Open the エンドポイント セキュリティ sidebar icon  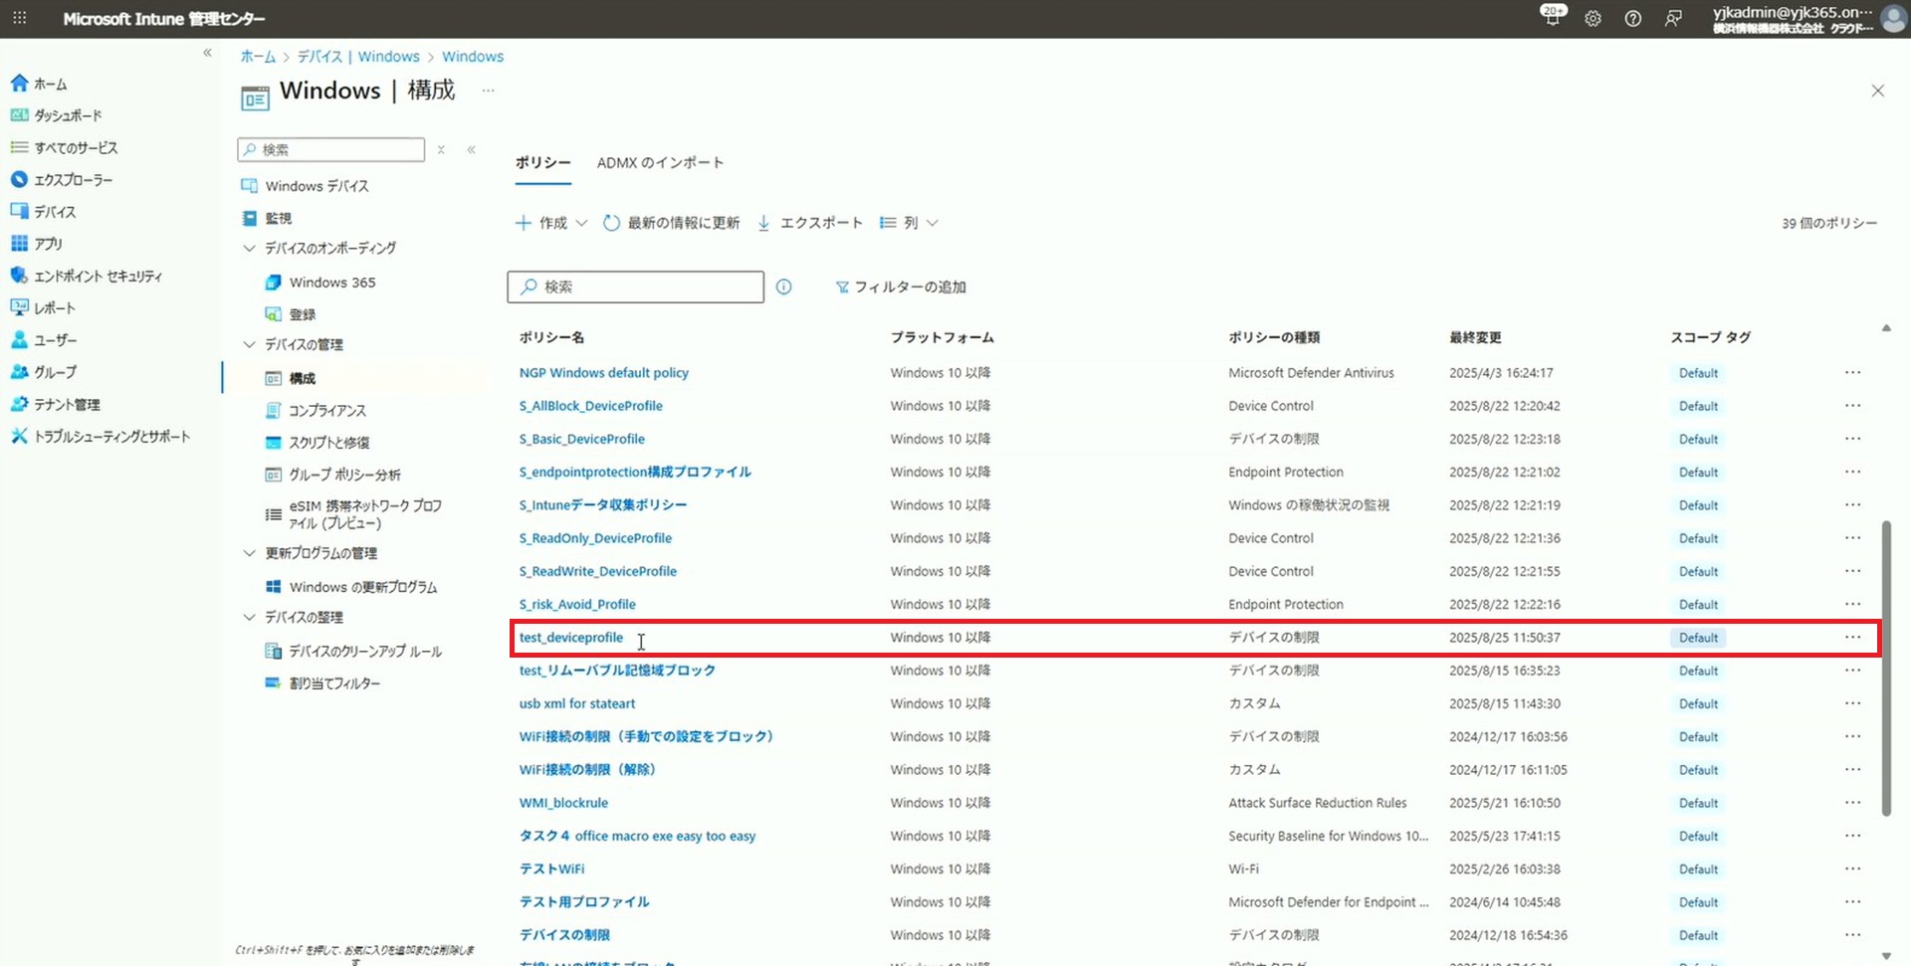[19, 276]
